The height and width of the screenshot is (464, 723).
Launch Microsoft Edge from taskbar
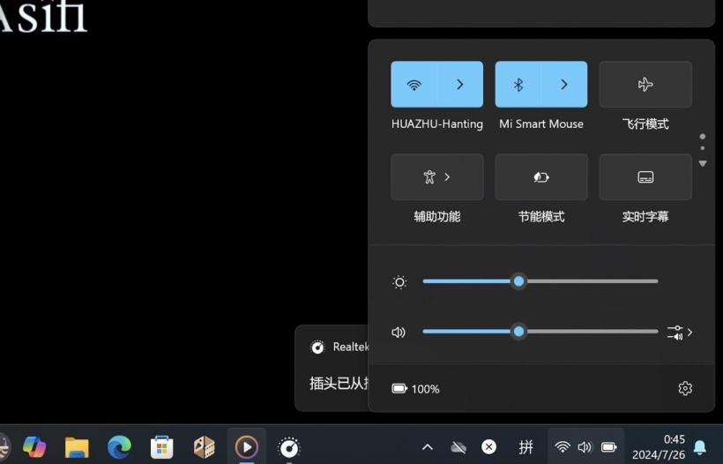tap(119, 447)
